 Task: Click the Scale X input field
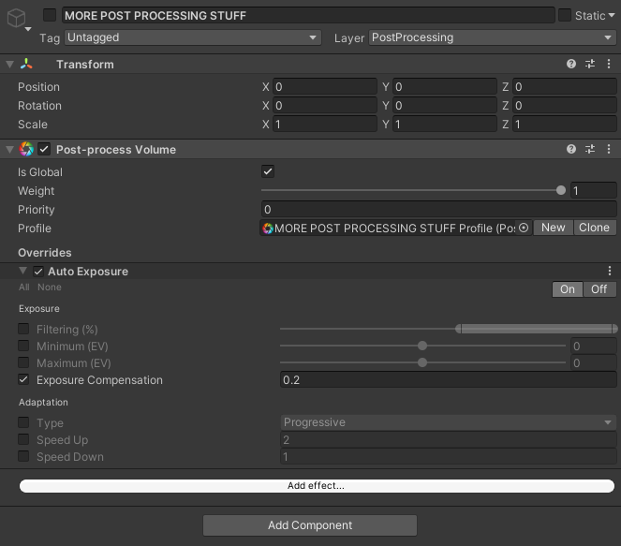coord(325,125)
